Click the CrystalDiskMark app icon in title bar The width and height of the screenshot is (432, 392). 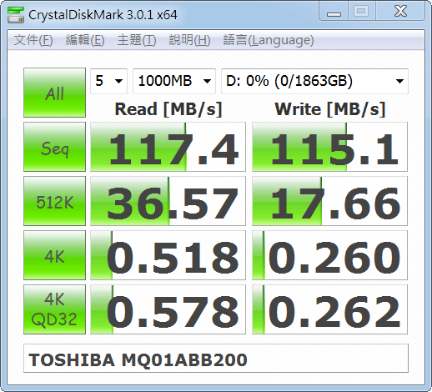coord(16,15)
